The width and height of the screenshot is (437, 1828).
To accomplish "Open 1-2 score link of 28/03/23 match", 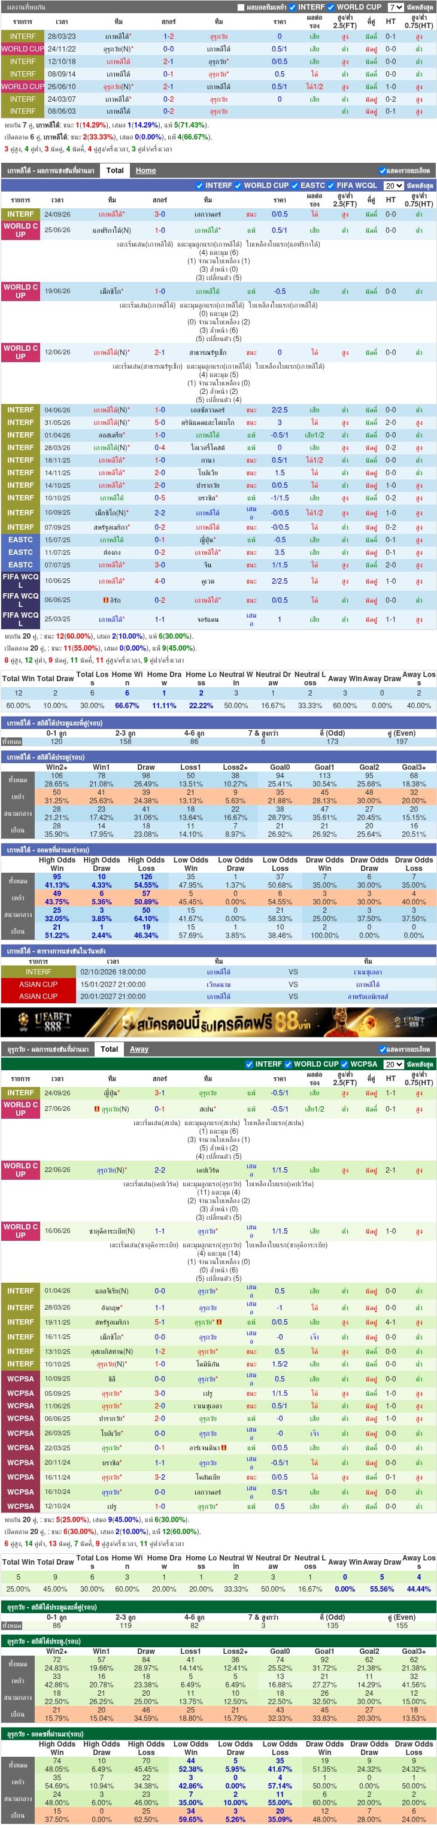I will [168, 36].
